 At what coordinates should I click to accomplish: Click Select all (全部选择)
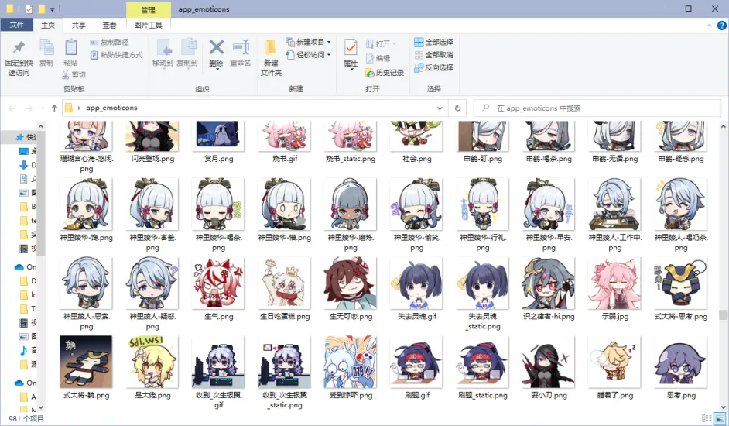pos(434,42)
